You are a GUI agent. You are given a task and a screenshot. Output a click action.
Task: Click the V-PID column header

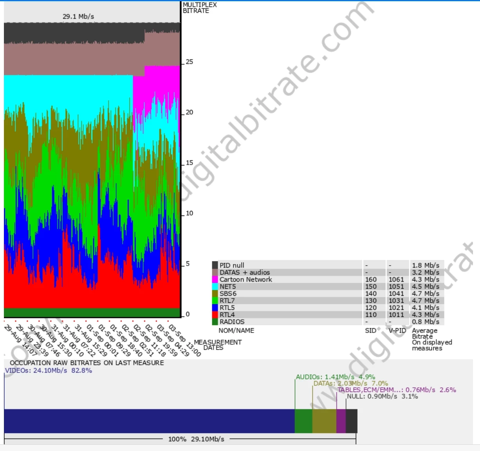[397, 331]
